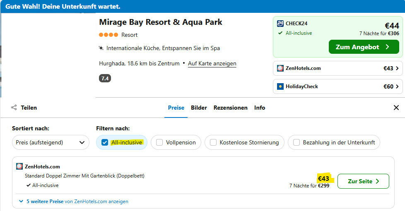Click 'Hurghada, 18.6 km bis Zentrum' text
The width and height of the screenshot is (405, 211).
(x=139, y=63)
